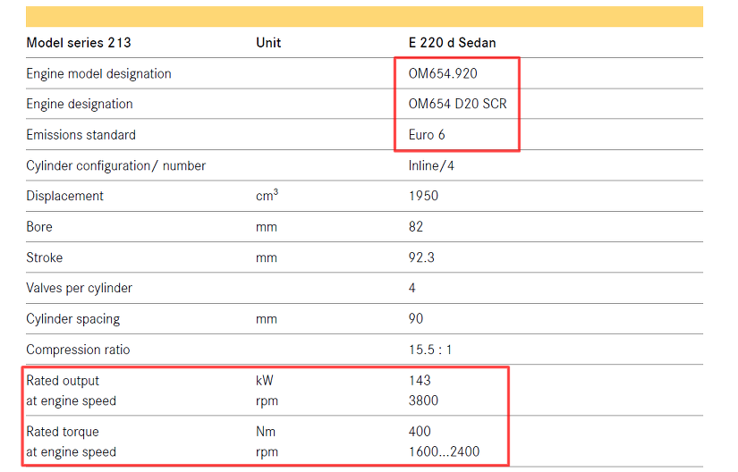Image resolution: width=738 pixels, height=472 pixels.
Task: Select the 'Euro 6' value
Action: tap(427, 135)
